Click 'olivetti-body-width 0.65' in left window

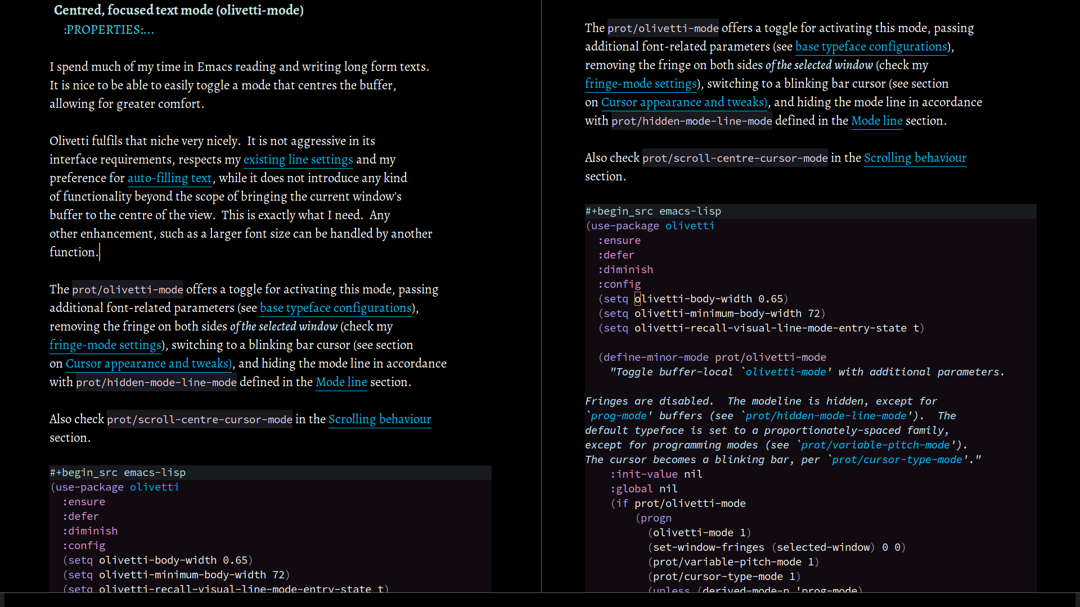point(173,560)
